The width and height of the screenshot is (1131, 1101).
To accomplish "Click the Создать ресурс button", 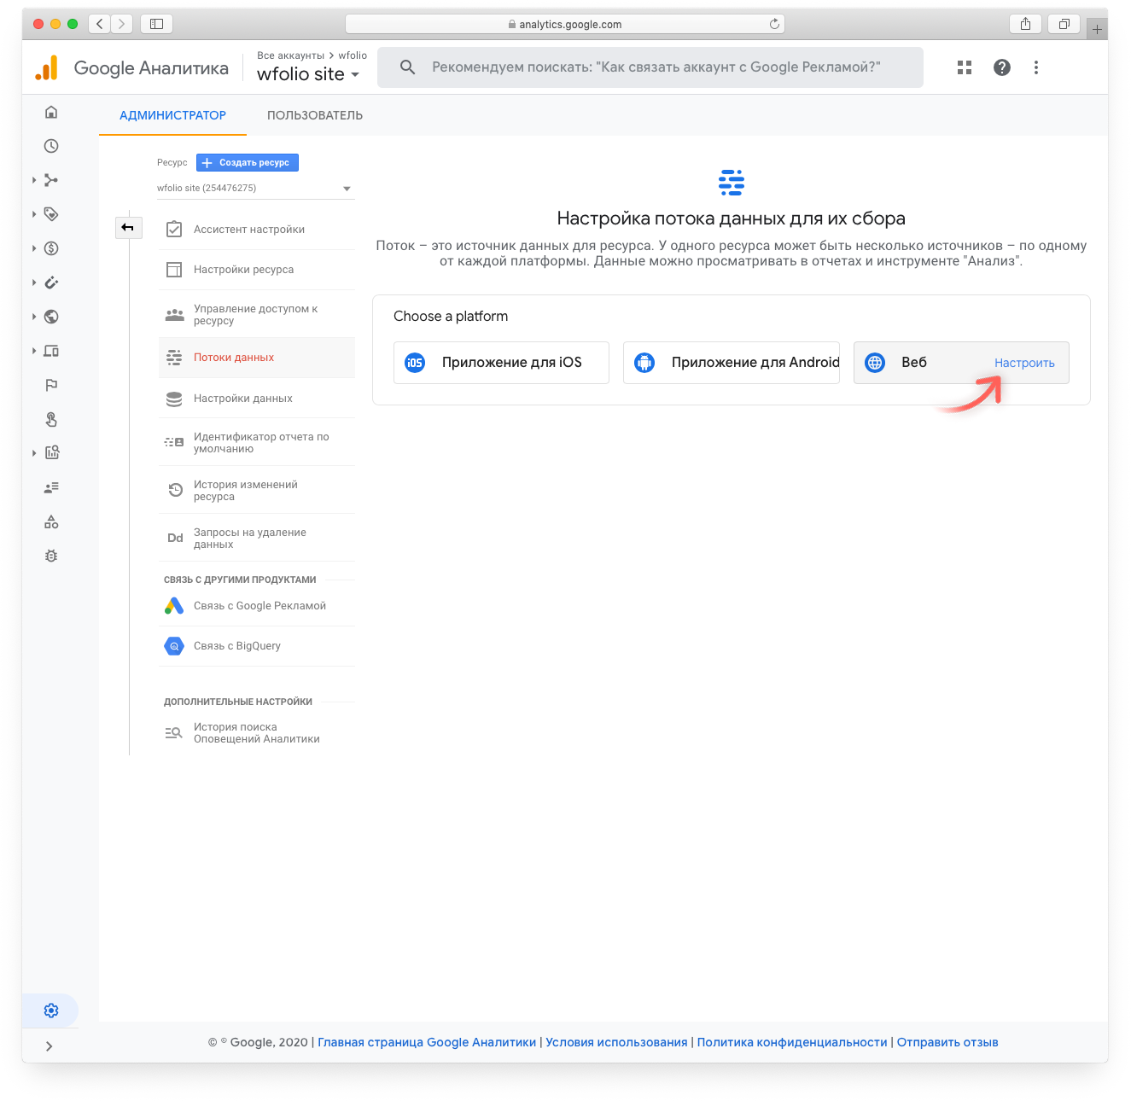I will 248,162.
